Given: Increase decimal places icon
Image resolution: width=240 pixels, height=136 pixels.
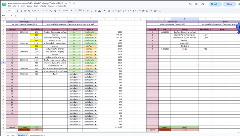Looking at the screenshot, I should [x=55, y=11].
